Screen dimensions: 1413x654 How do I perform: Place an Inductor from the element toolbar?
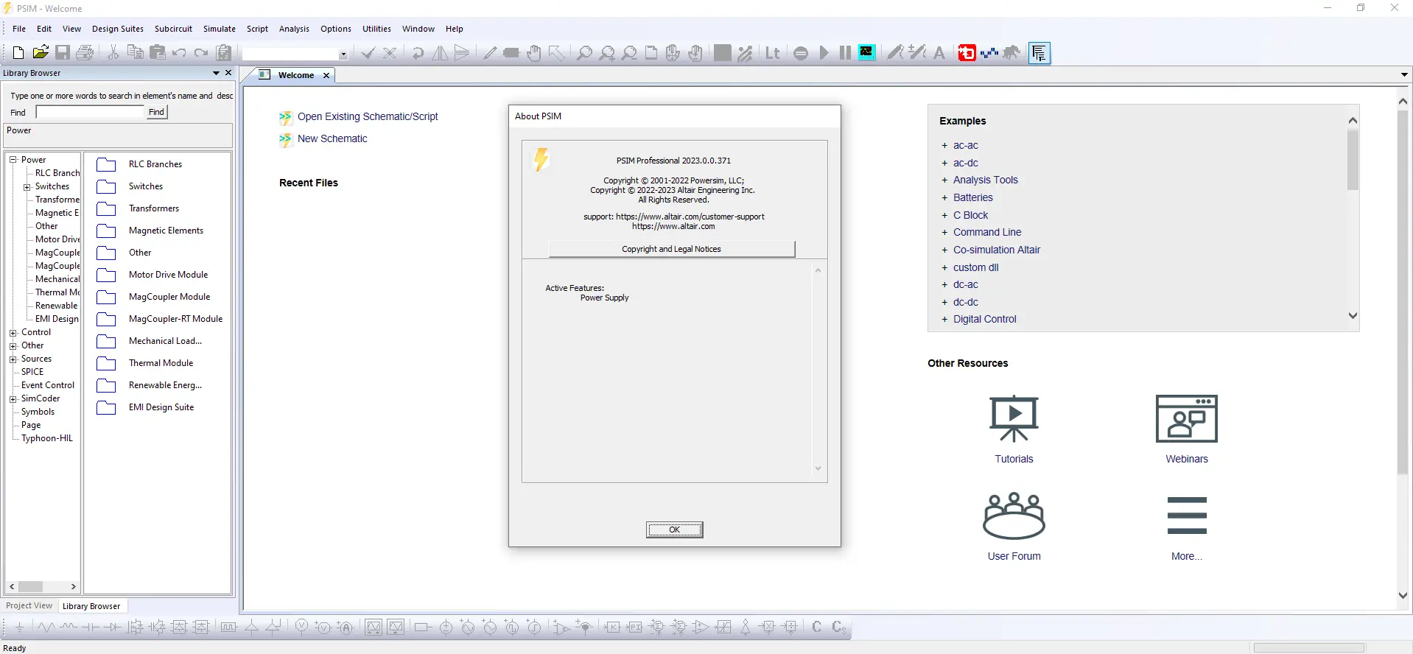pyautogui.click(x=69, y=627)
